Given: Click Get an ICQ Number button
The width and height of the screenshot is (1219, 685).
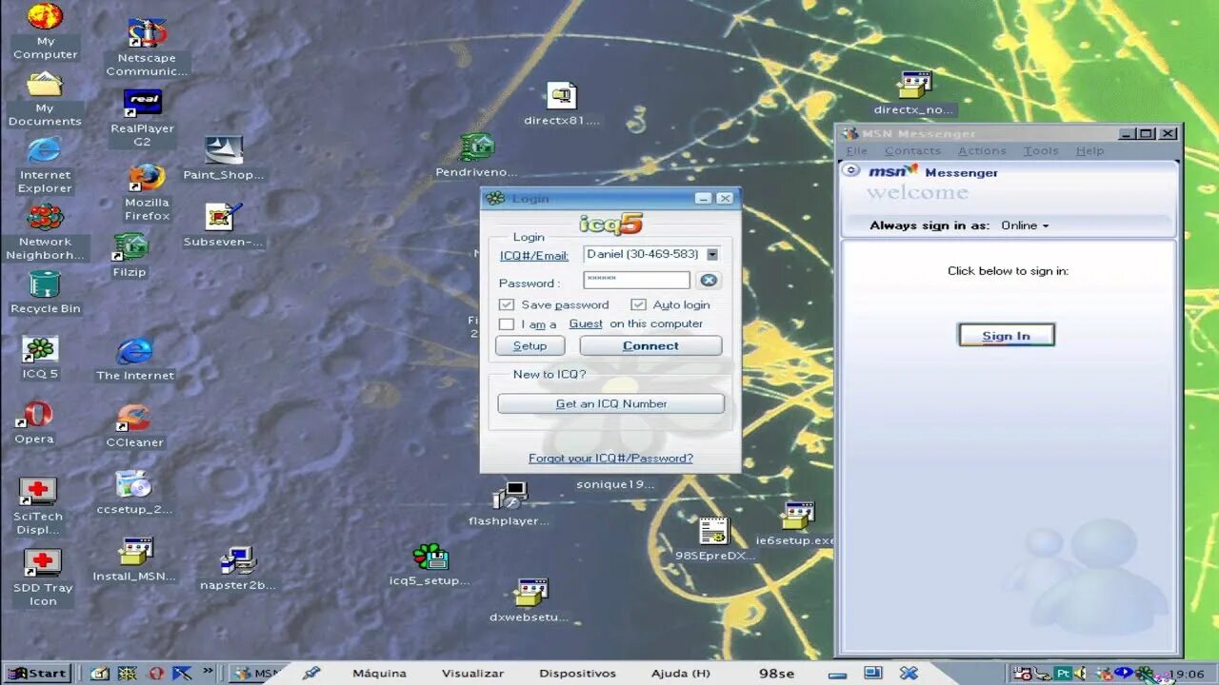Looking at the screenshot, I should [610, 403].
